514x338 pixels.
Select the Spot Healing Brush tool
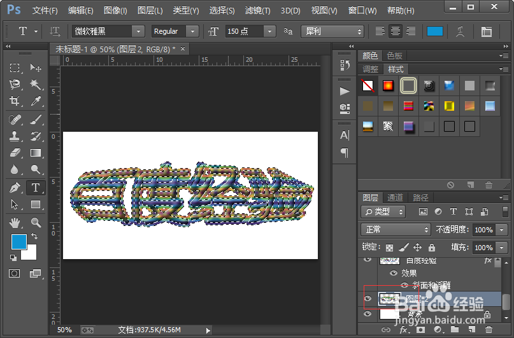point(15,120)
